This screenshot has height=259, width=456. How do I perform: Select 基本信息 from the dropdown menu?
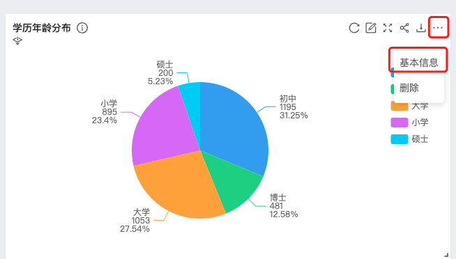[x=419, y=63]
